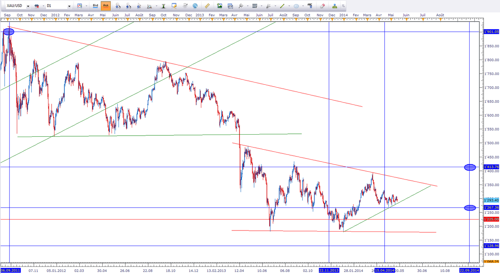Click the zoom out magnifier
Screen dimensions: 500x274
pos(129,6)
